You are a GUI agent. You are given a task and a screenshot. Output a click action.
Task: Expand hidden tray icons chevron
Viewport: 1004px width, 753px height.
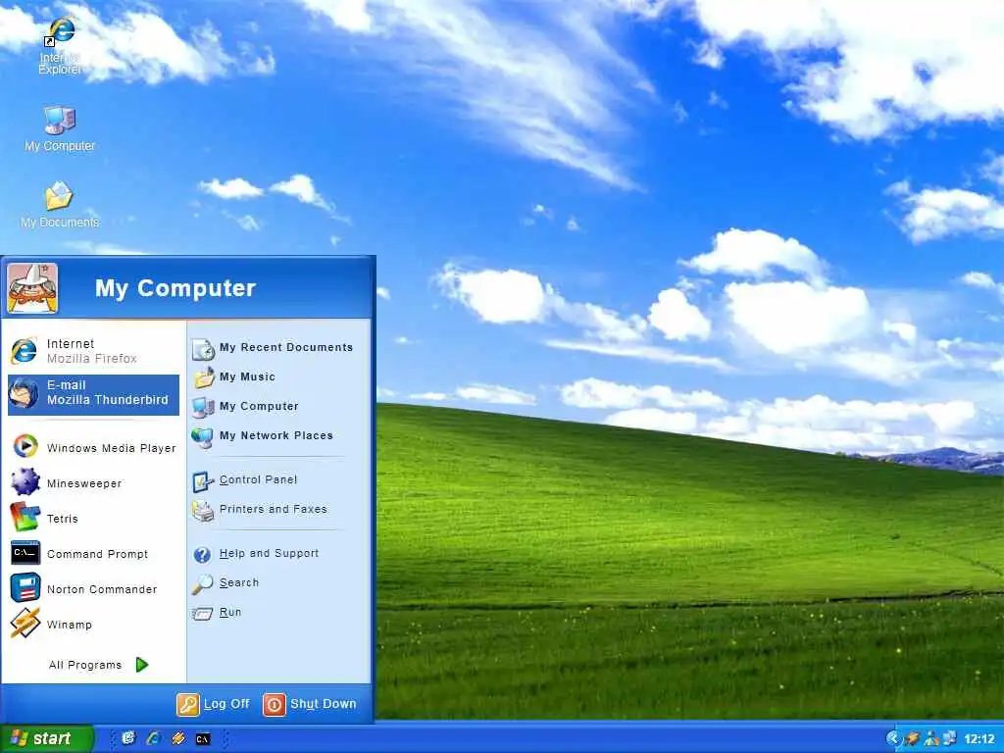(x=892, y=739)
